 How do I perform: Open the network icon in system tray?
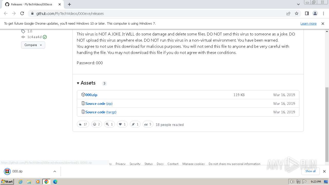298,182
